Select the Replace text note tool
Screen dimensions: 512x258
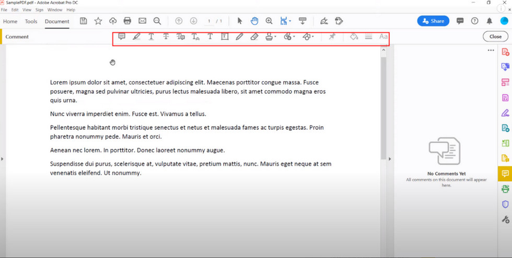(181, 36)
